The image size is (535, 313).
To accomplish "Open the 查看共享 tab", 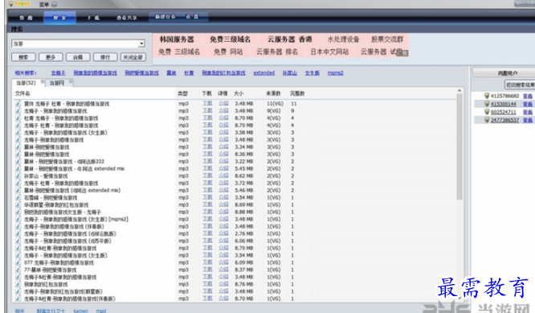I will 127,18.
